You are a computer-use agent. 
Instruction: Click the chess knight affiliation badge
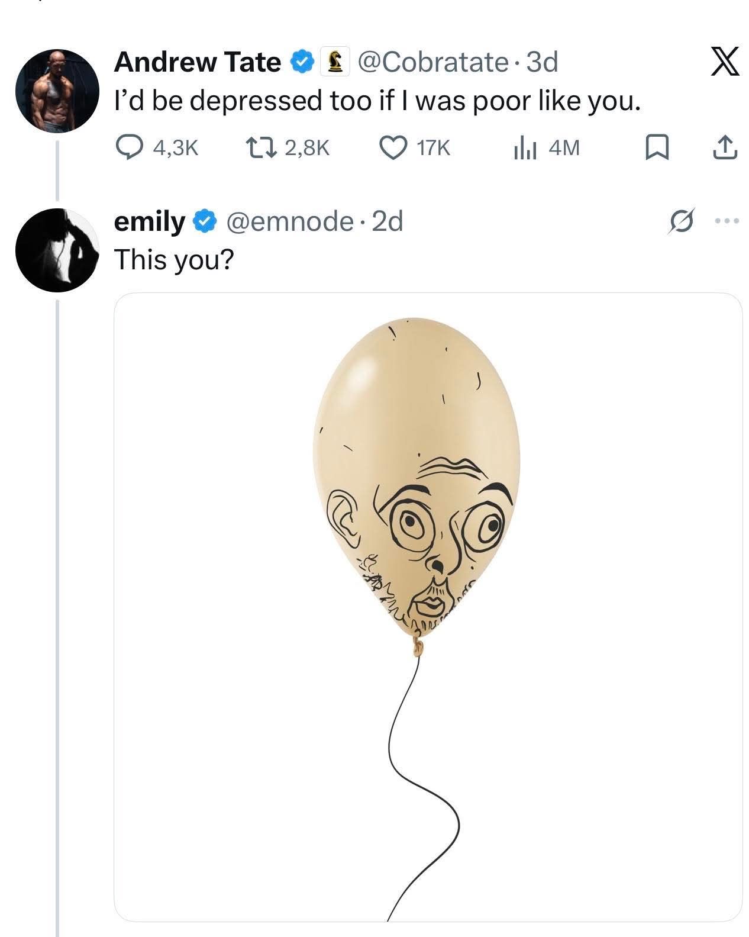tap(334, 62)
